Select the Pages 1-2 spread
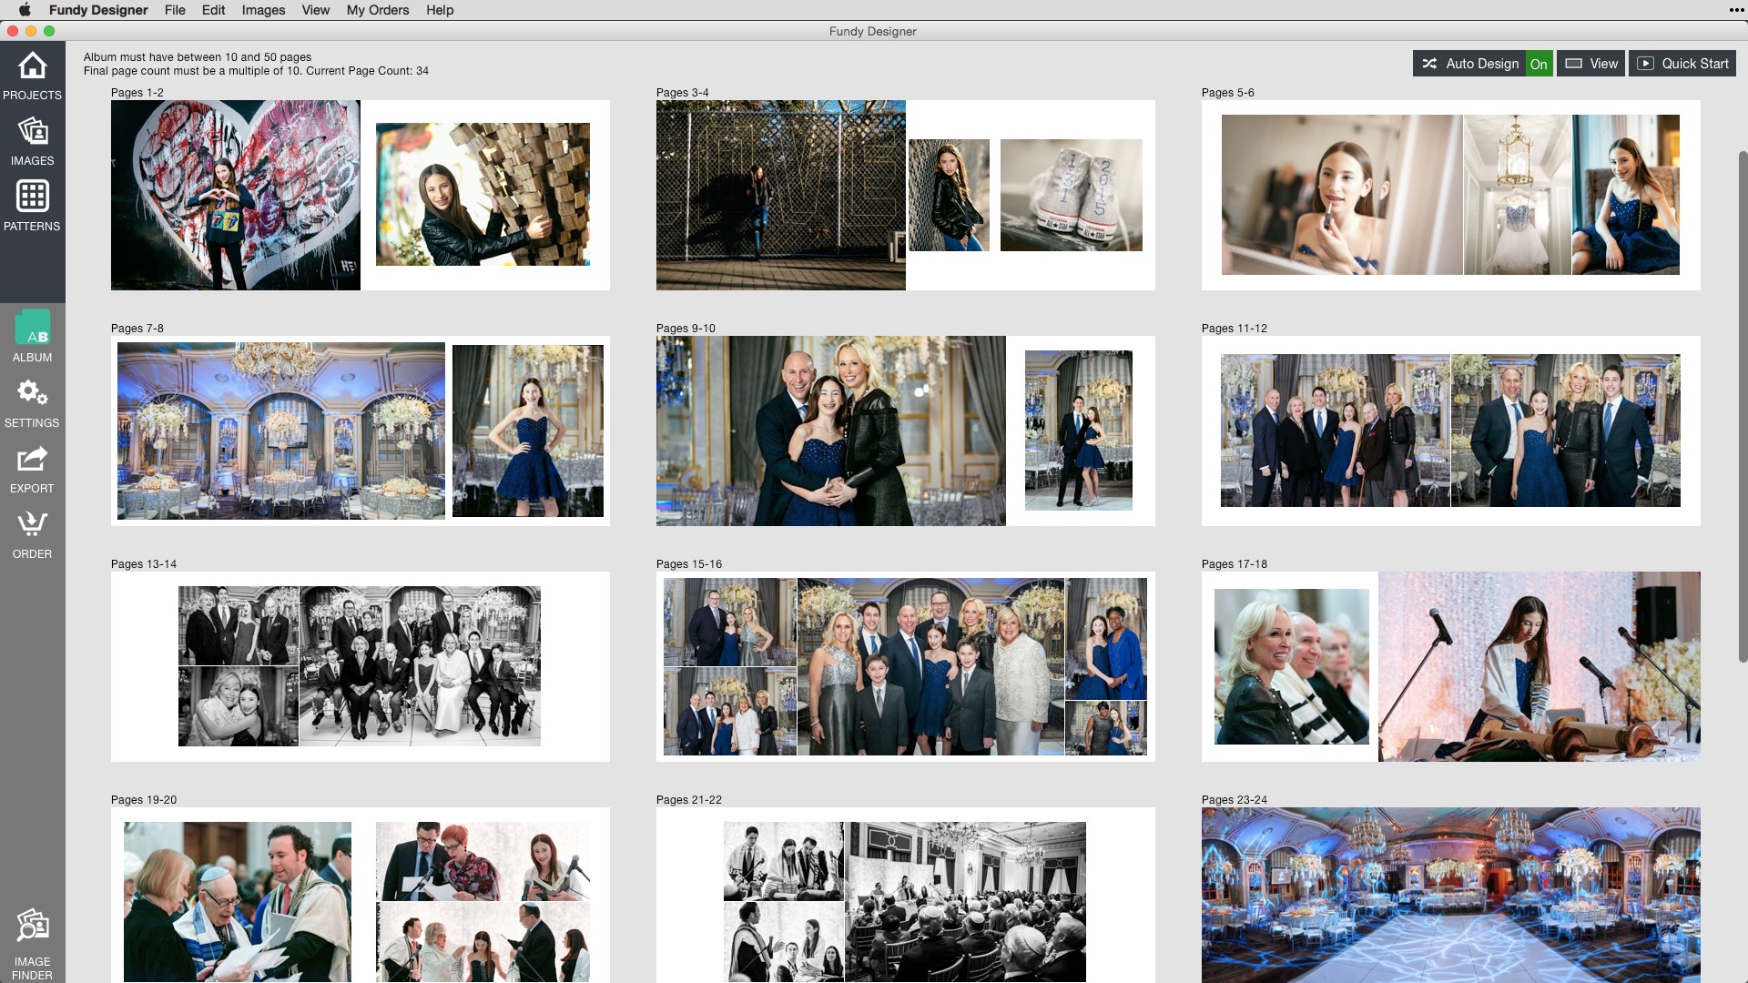1748x983 pixels. coord(361,195)
